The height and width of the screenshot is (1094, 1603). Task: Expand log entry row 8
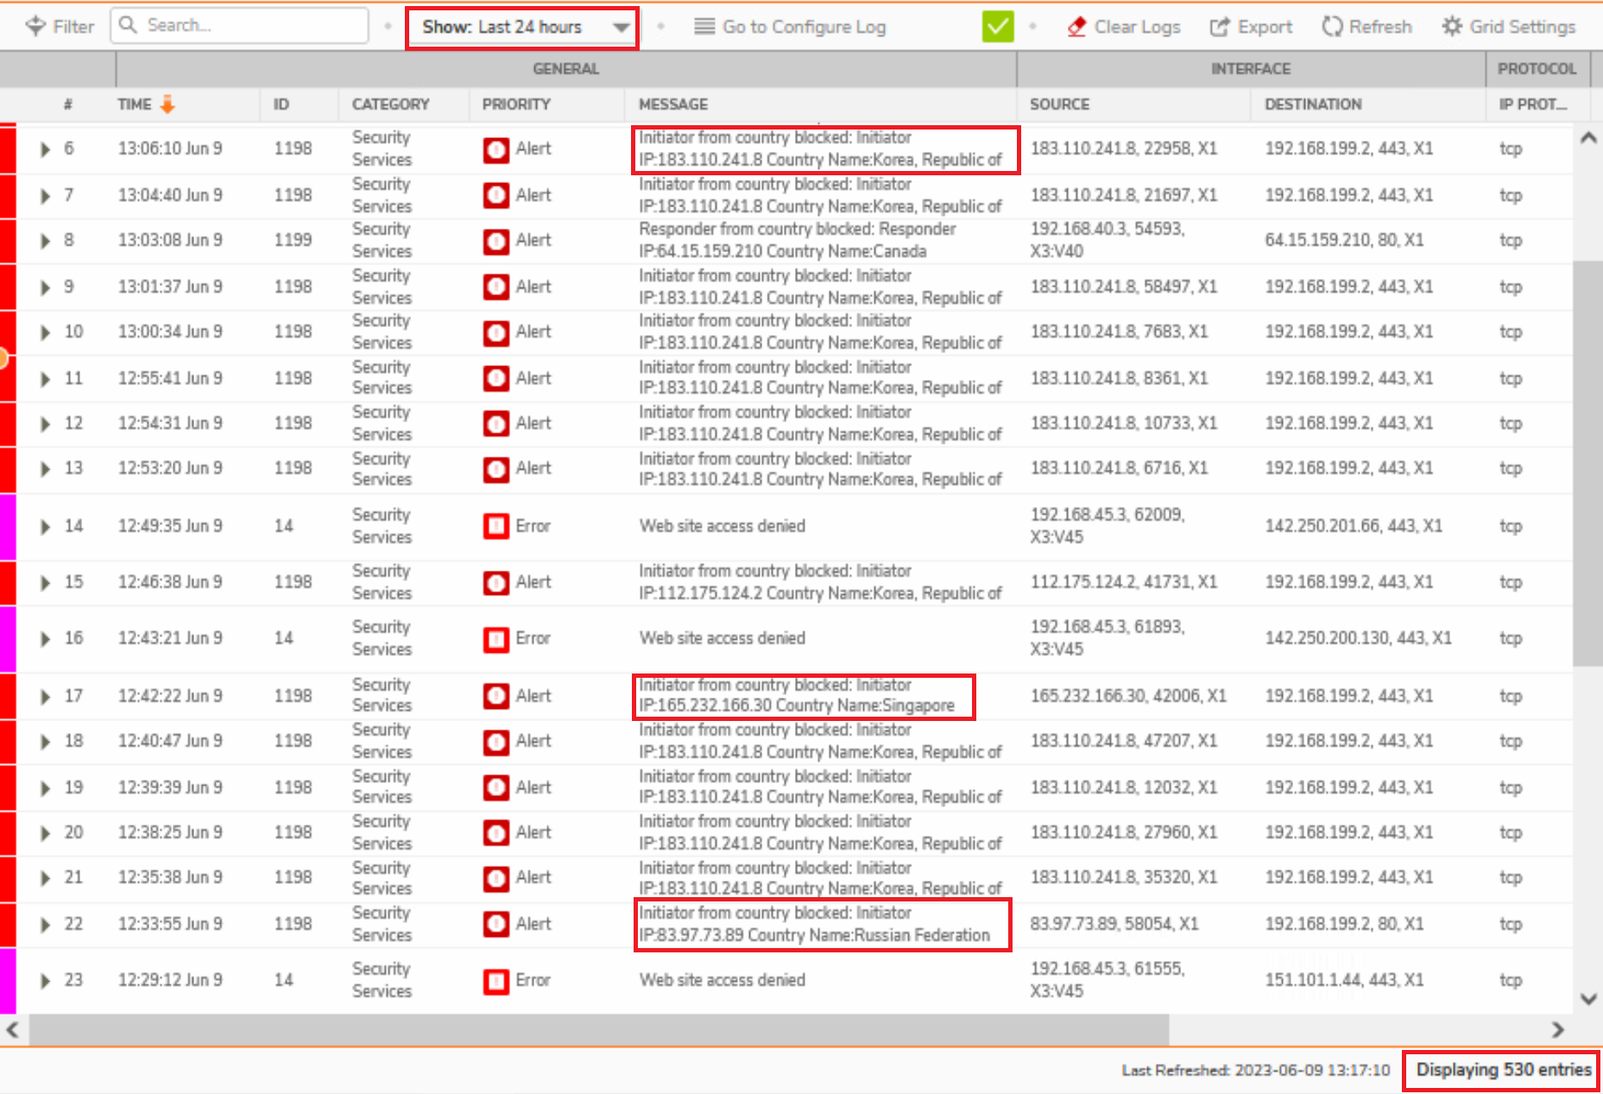point(45,240)
